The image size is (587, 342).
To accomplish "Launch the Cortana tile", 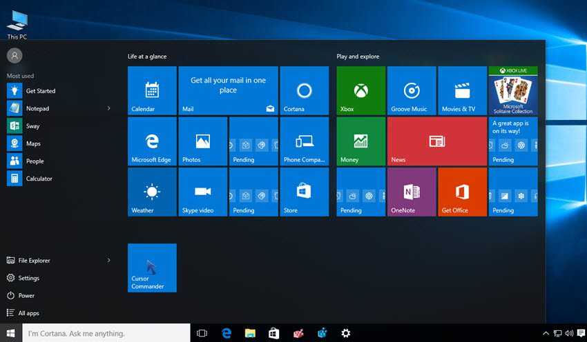I will point(305,90).
